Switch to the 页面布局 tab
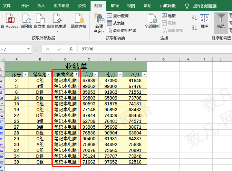This screenshot has width=232, height=171. [62, 6]
